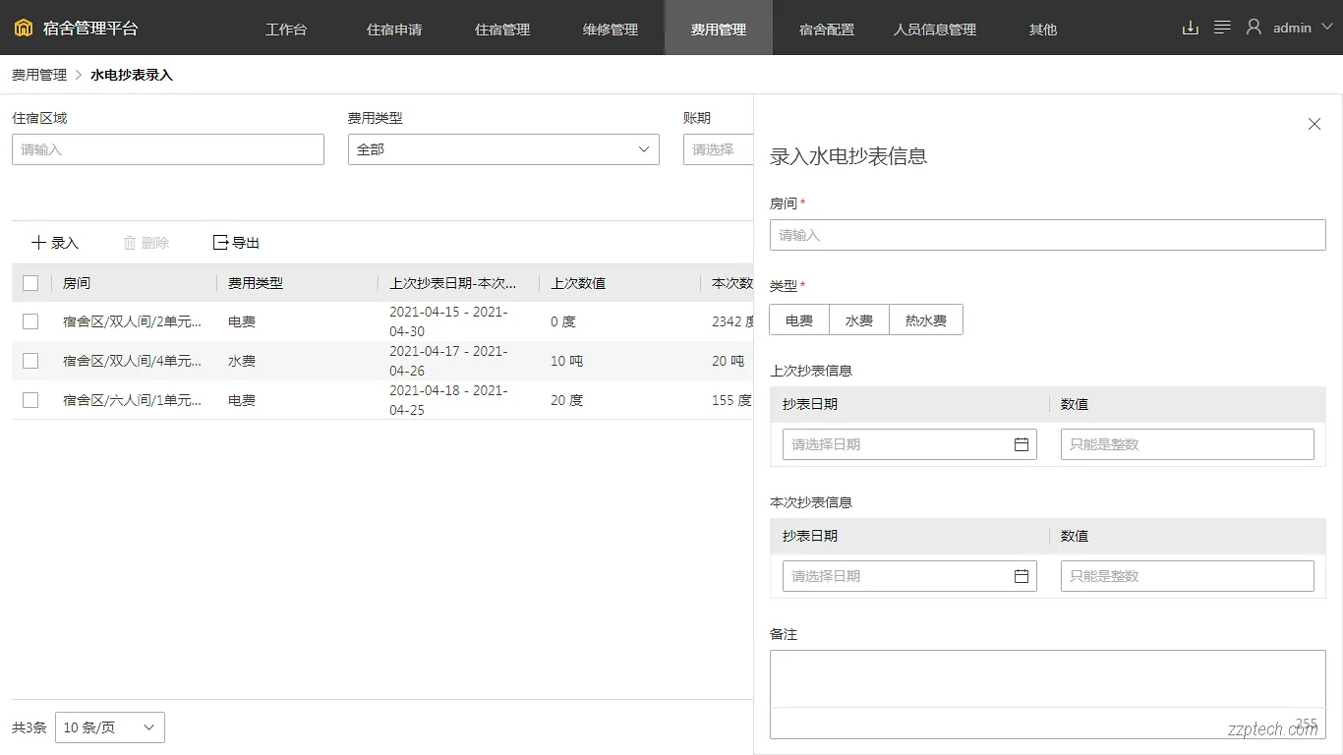
Task: Open the calendar icon for 上次抄表日期
Action: point(1022,443)
